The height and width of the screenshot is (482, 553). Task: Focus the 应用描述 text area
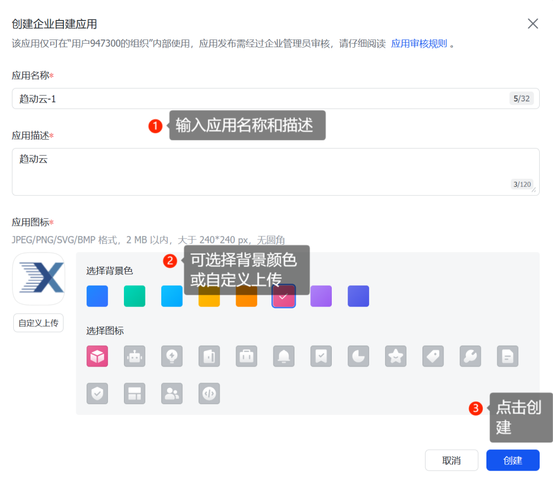276,172
